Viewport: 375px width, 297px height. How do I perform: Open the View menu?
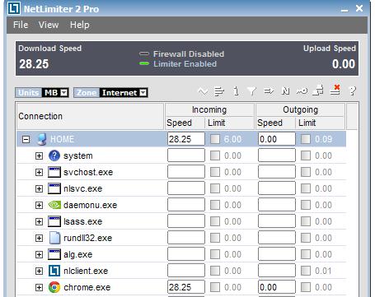[49, 25]
